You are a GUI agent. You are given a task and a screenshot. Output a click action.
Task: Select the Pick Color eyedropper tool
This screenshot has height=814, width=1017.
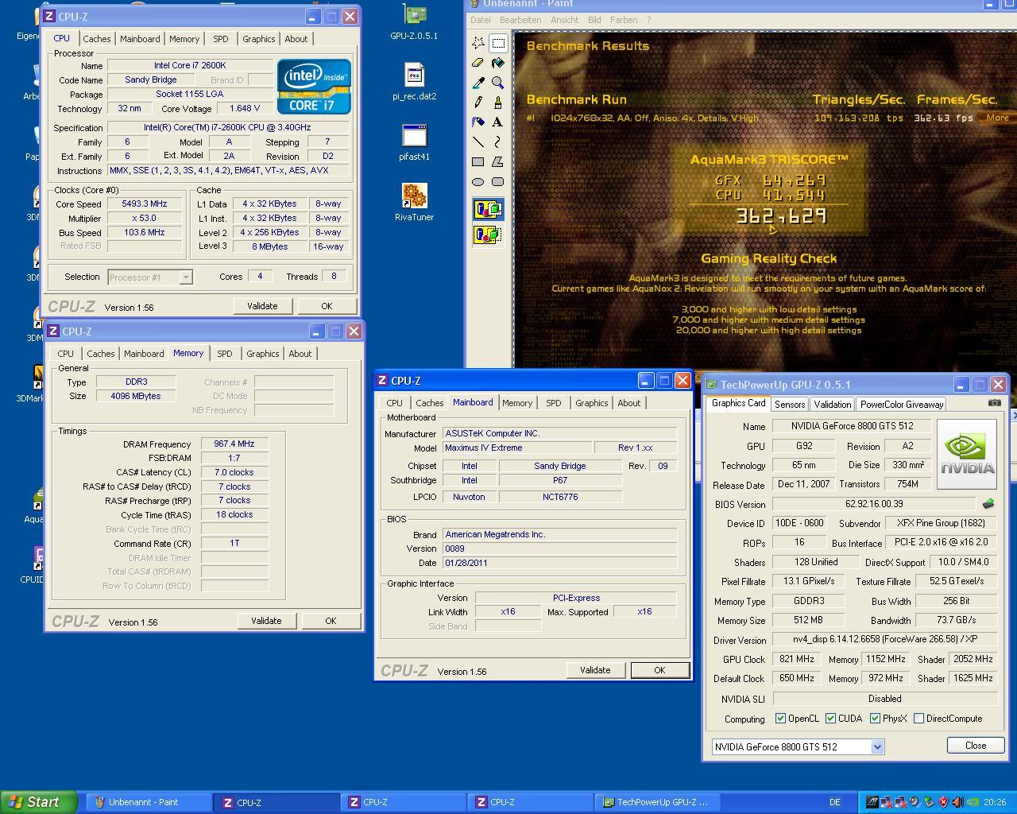coord(478,83)
